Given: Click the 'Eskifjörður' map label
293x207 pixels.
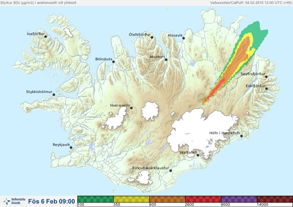Looking at the screenshot, I should [x=255, y=86].
